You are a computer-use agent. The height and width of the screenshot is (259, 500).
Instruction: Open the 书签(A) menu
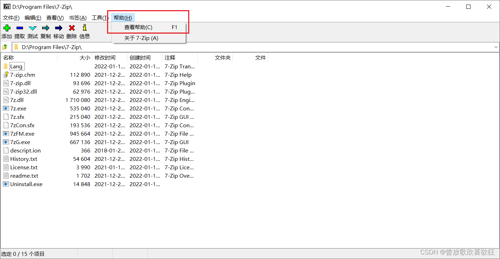78,18
